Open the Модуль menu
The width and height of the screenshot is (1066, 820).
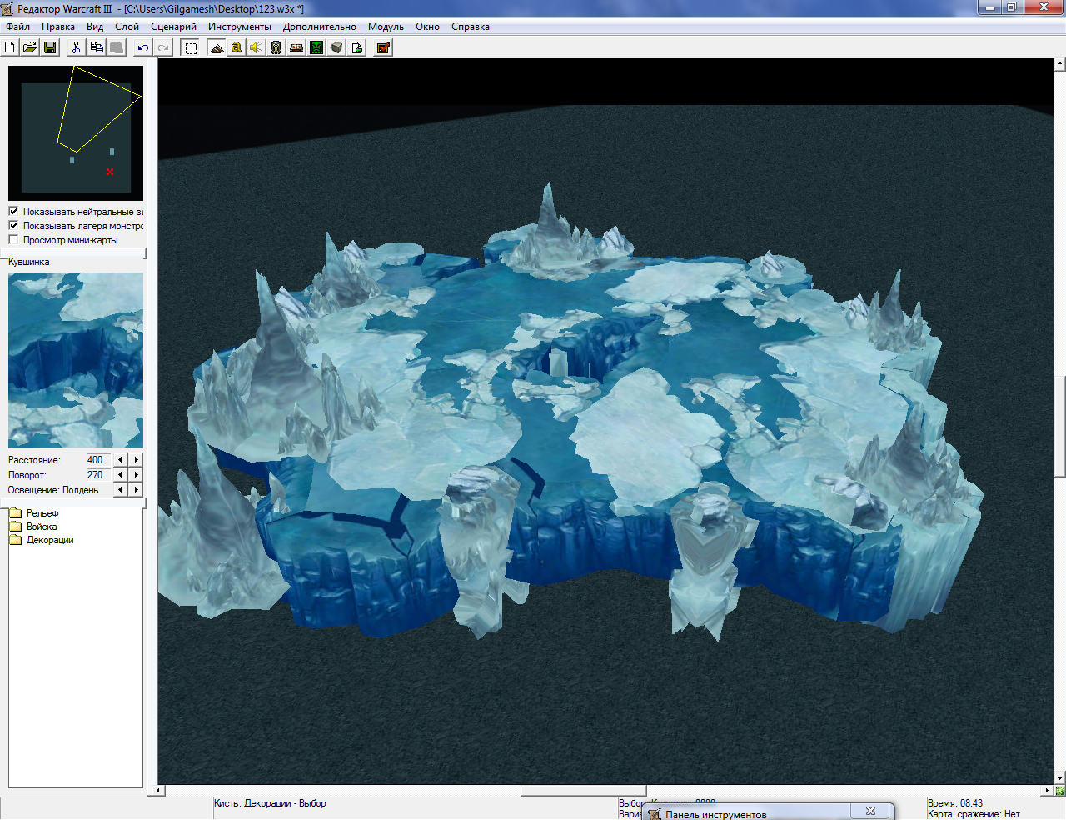386,27
